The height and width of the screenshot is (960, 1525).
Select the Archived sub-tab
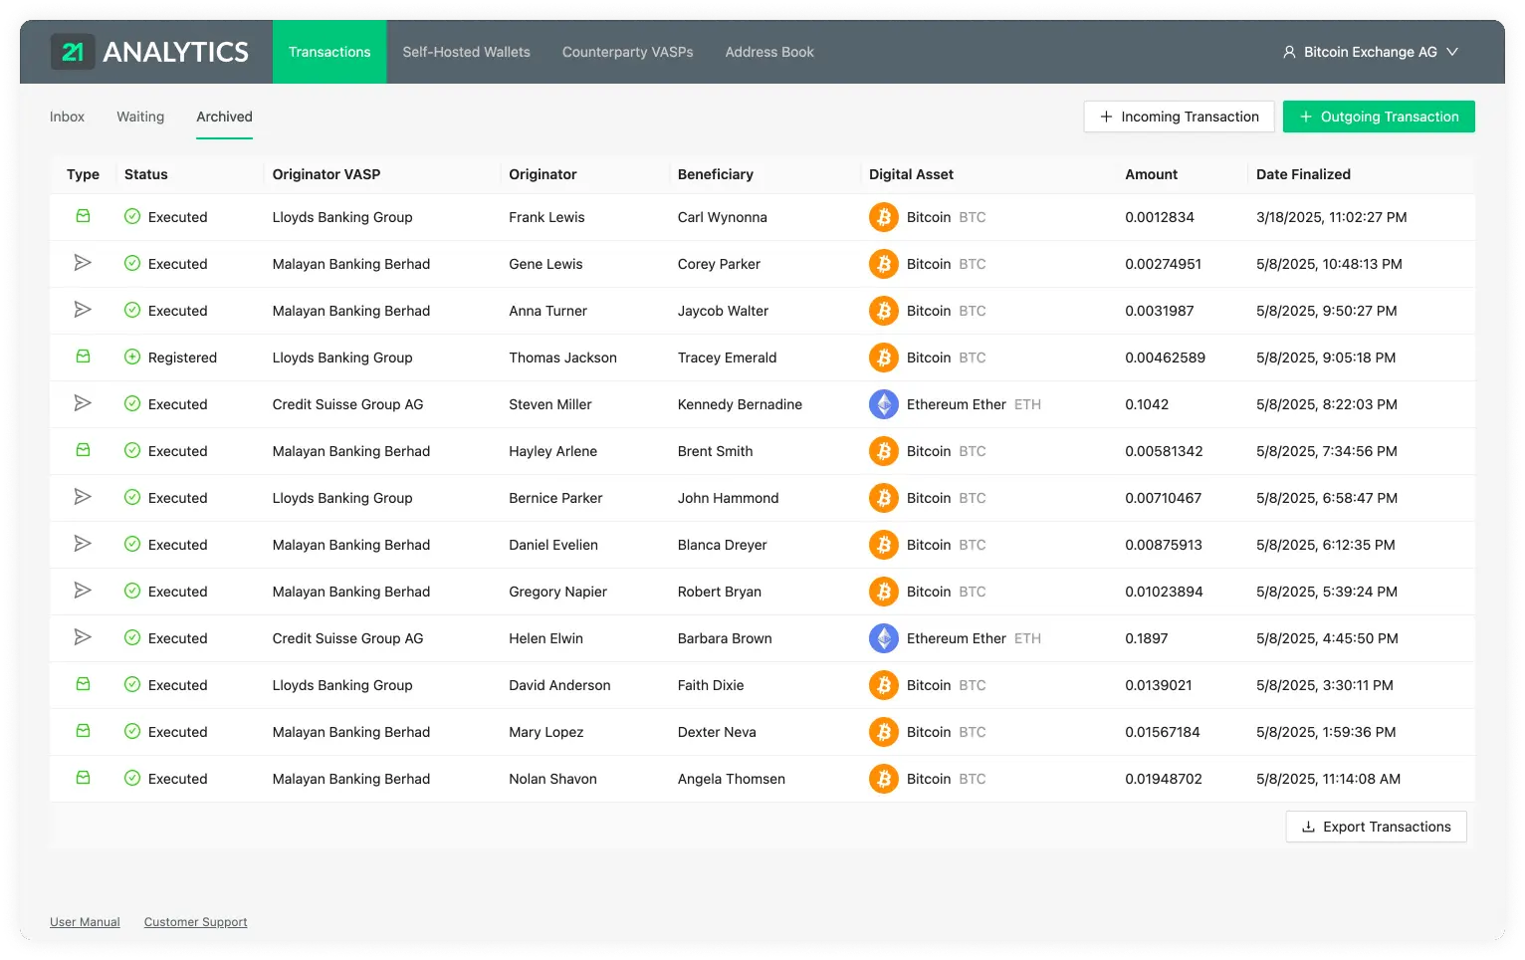(224, 117)
